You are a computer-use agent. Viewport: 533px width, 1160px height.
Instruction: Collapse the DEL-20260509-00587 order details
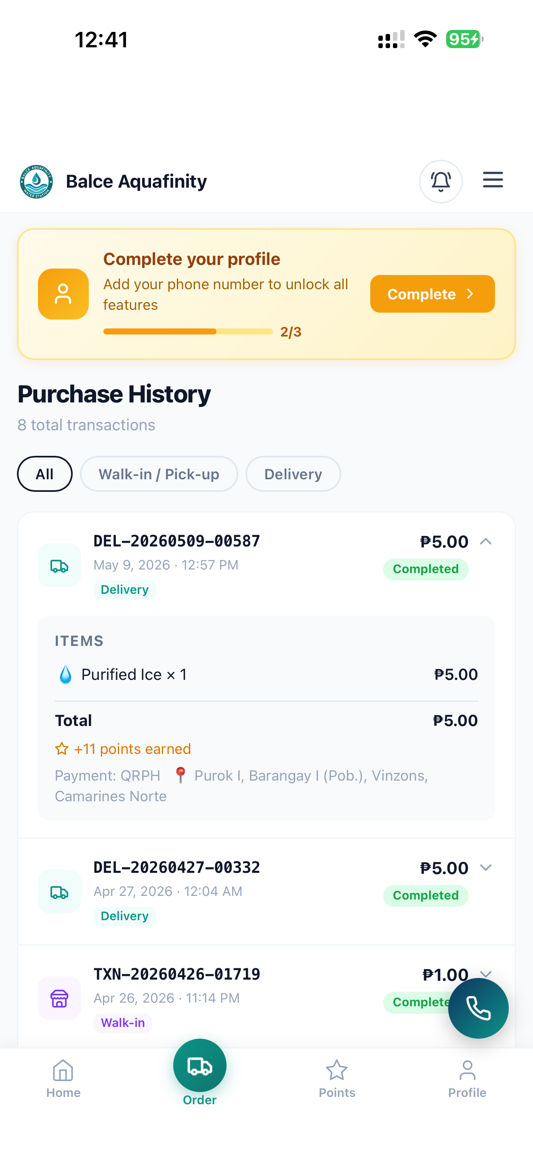(x=486, y=541)
